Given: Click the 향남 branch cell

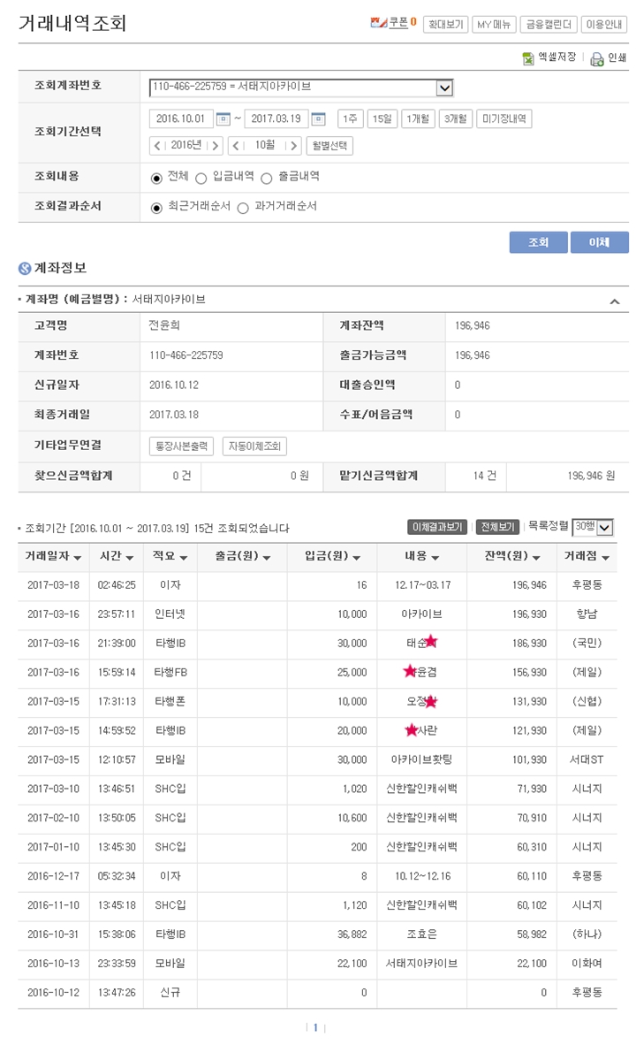Looking at the screenshot, I should 587,614.
